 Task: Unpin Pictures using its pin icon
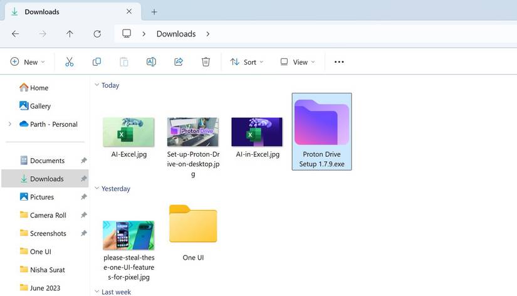pos(84,197)
